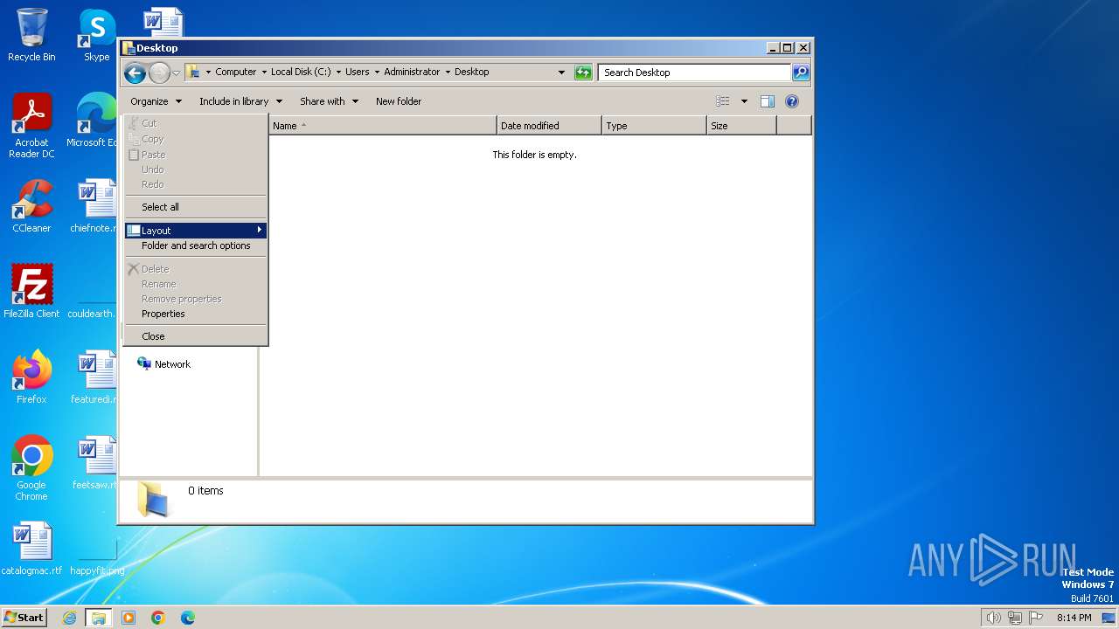The width and height of the screenshot is (1119, 629).
Task: Select the Google Chrome desktop shortcut
Action: 31,468
